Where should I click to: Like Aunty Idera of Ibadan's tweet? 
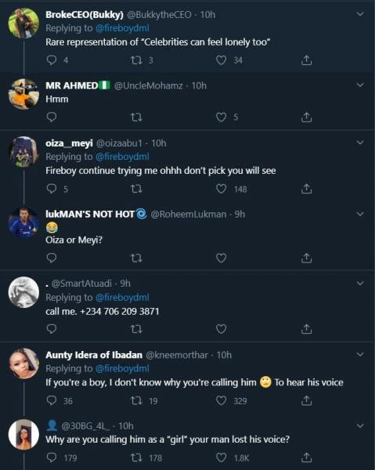point(221,401)
